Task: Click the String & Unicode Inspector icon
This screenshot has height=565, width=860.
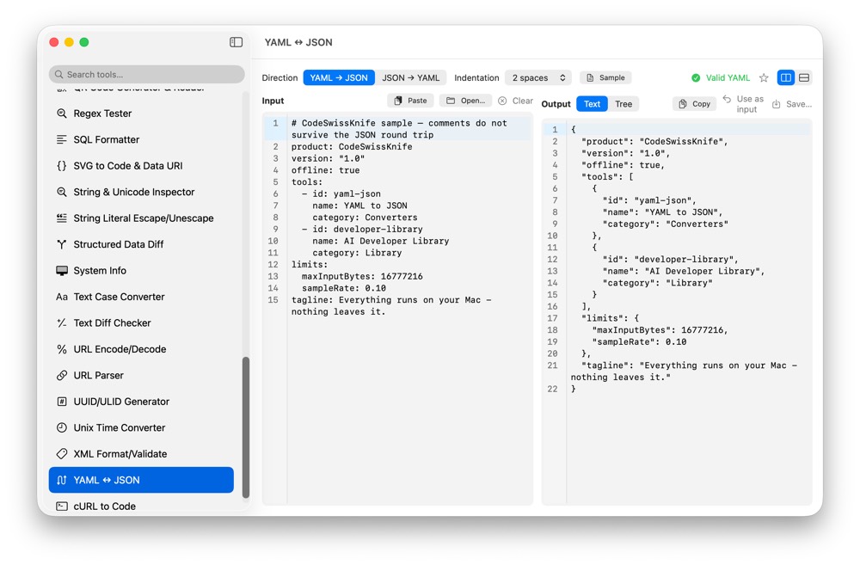Action: coord(61,192)
